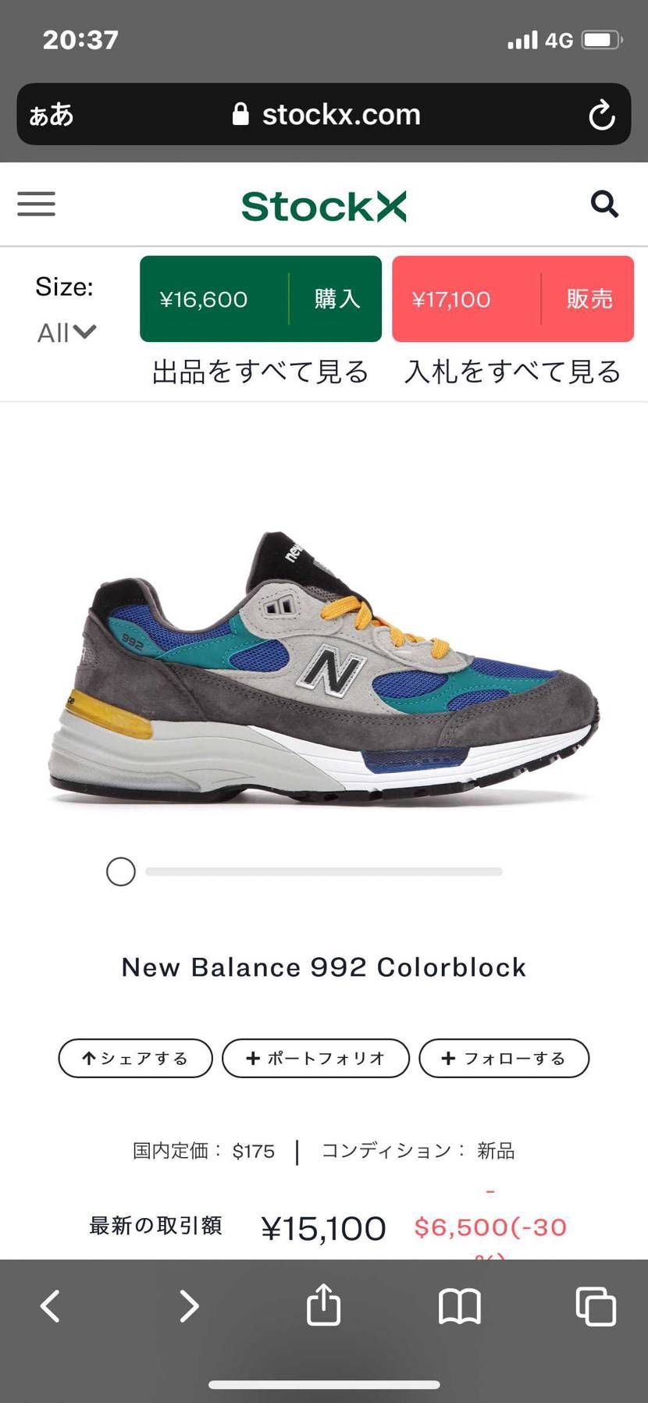Tap the New Balance 992 shoe image

coord(323,668)
